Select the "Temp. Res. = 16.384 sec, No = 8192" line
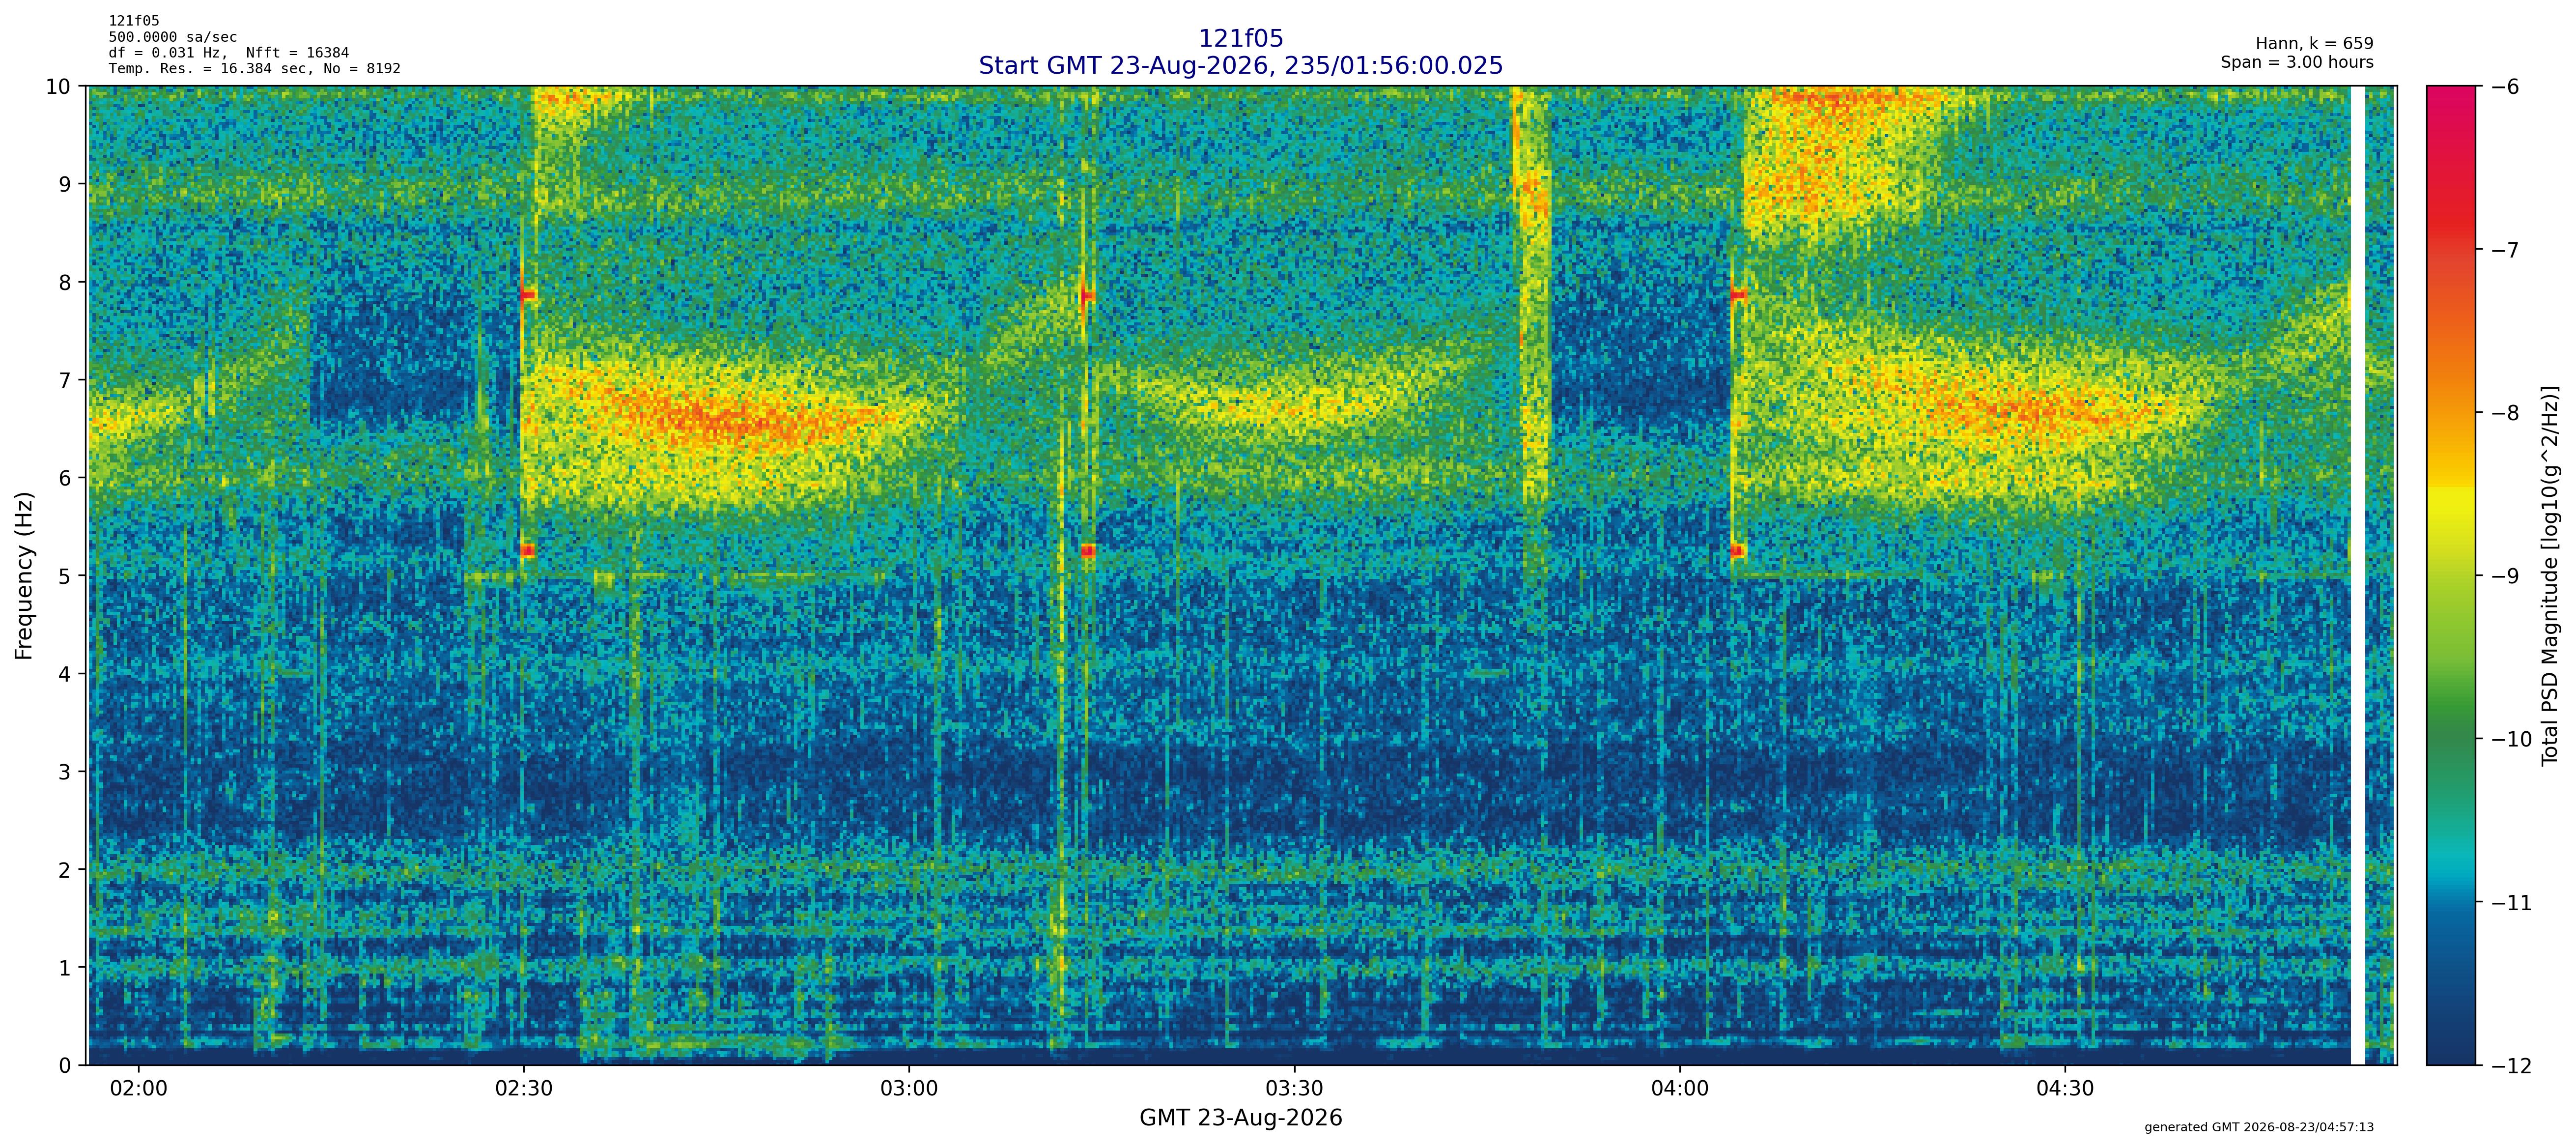Viewport: 2576px width, 1148px height. pos(255,69)
